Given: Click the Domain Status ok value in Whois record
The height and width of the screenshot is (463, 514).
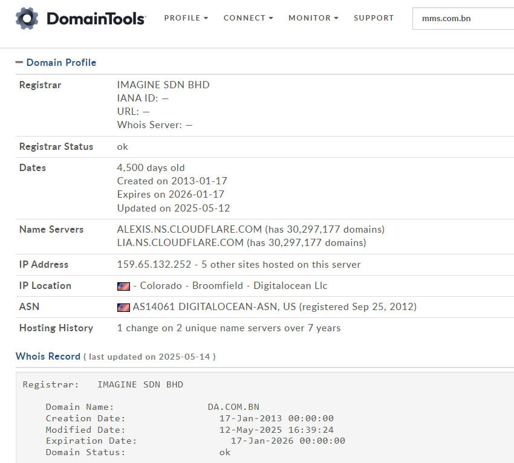Looking at the screenshot, I should 225,453.
